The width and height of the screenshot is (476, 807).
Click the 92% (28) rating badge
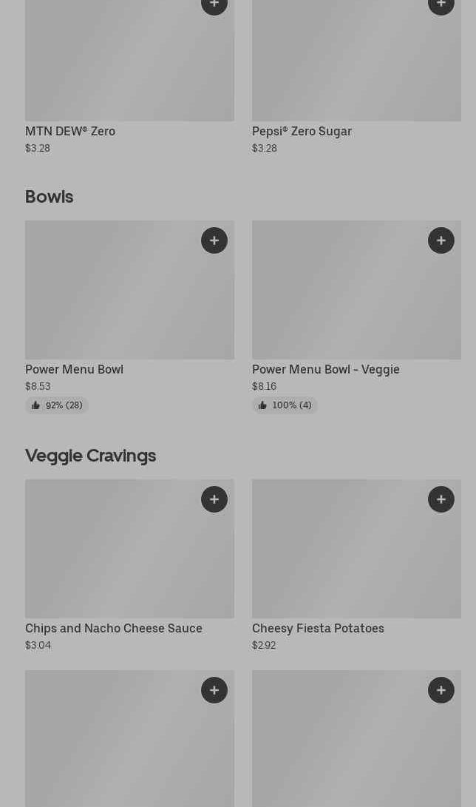[x=57, y=405]
